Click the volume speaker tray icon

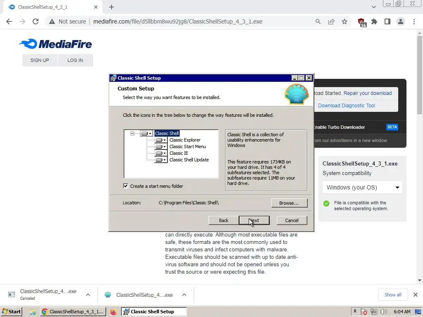point(384,312)
